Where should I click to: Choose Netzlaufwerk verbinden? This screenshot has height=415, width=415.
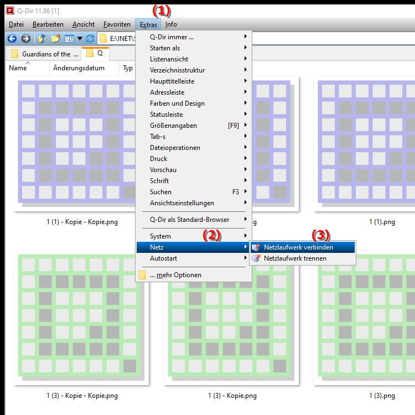[x=303, y=247]
